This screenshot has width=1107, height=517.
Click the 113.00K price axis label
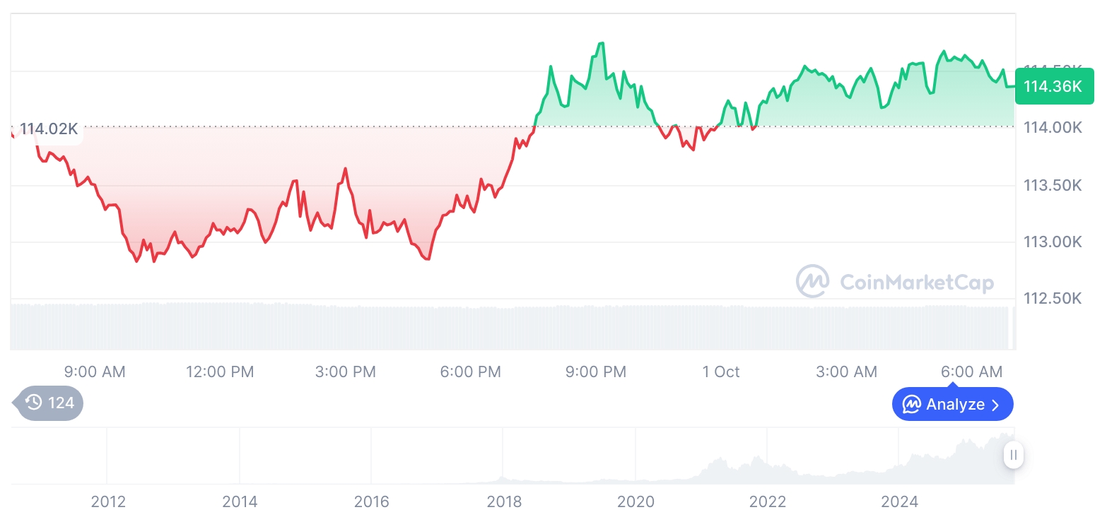tap(1053, 242)
